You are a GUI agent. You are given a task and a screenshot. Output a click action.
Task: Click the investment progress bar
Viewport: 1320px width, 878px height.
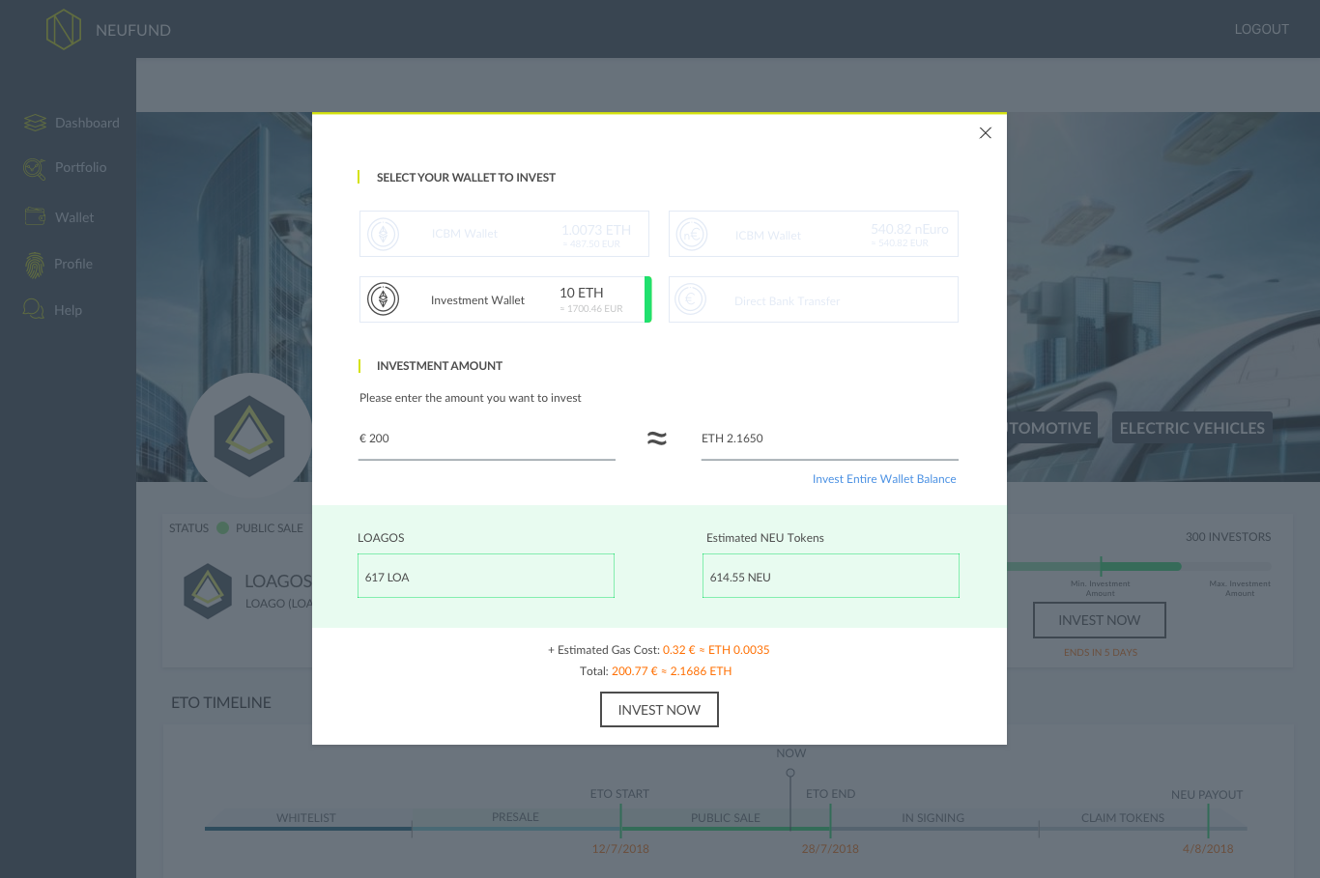[1138, 566]
